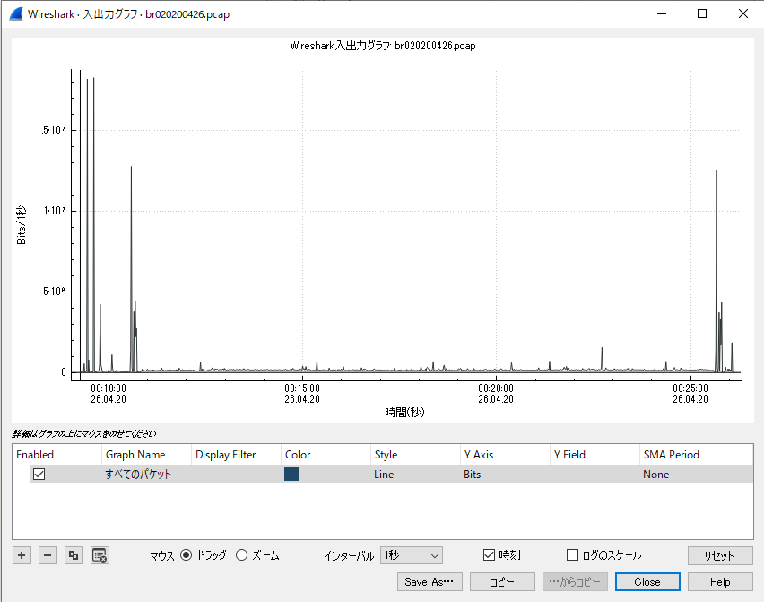Toggle the 時刻 time-of-day checkbox
The width and height of the screenshot is (764, 602).
[489, 555]
